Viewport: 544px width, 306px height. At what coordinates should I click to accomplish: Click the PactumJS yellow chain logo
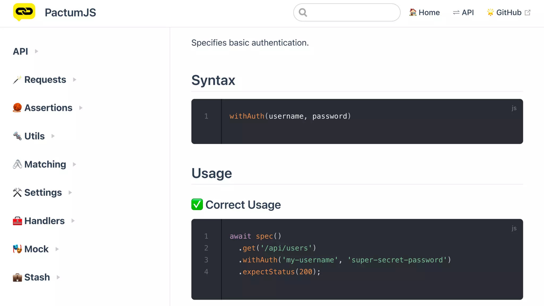[x=24, y=12]
